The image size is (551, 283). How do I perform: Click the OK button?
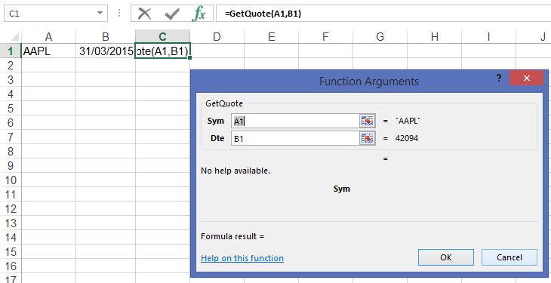(x=445, y=257)
